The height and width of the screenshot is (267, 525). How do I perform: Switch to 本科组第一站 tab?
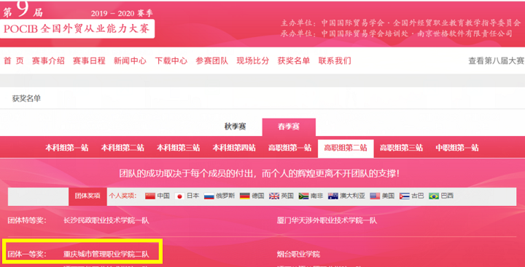coord(67,148)
